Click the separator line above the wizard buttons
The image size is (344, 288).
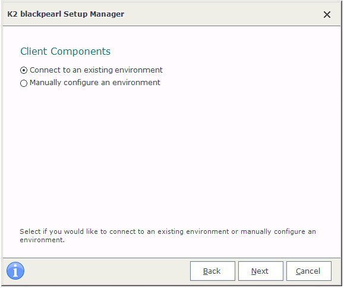(172, 258)
